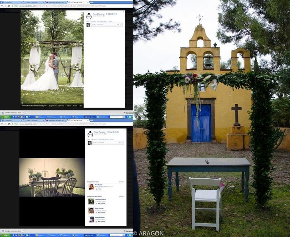Viewport: 290px width, 237px height.
Task: Open the heart-icon tab in upper browser
Action: tap(56, 2)
